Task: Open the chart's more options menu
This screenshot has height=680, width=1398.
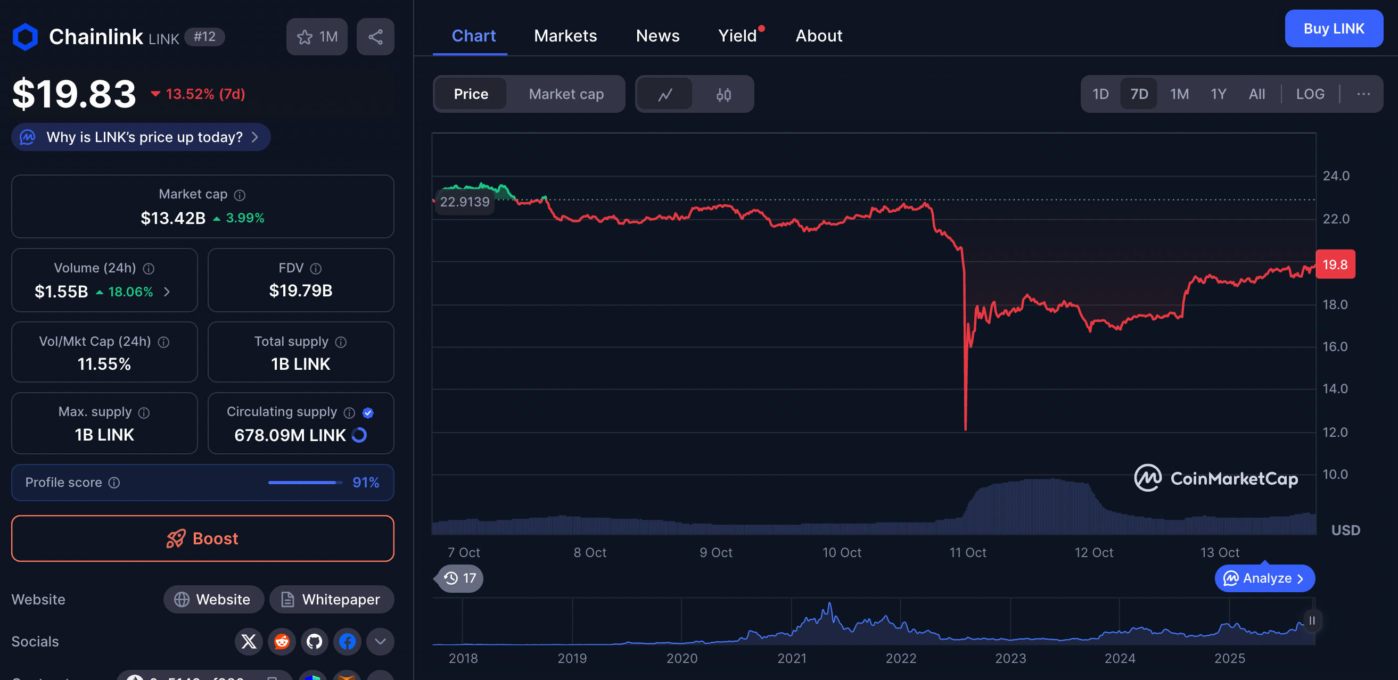Action: 1363,94
